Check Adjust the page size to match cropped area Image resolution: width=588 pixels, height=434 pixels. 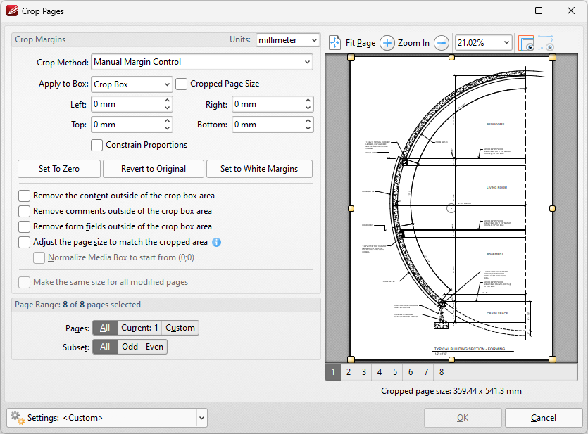click(25, 242)
